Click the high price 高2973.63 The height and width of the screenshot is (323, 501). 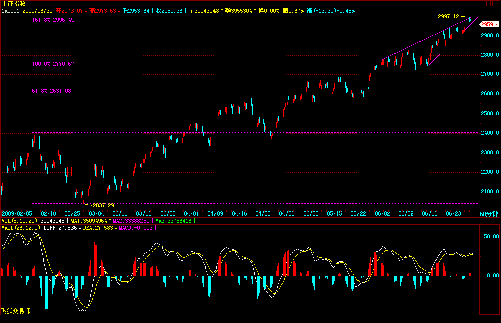103,11
